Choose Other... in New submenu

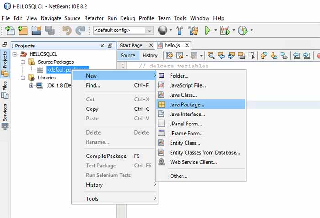[201, 176]
